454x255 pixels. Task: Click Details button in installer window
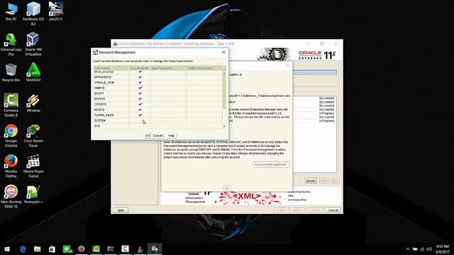(x=311, y=181)
